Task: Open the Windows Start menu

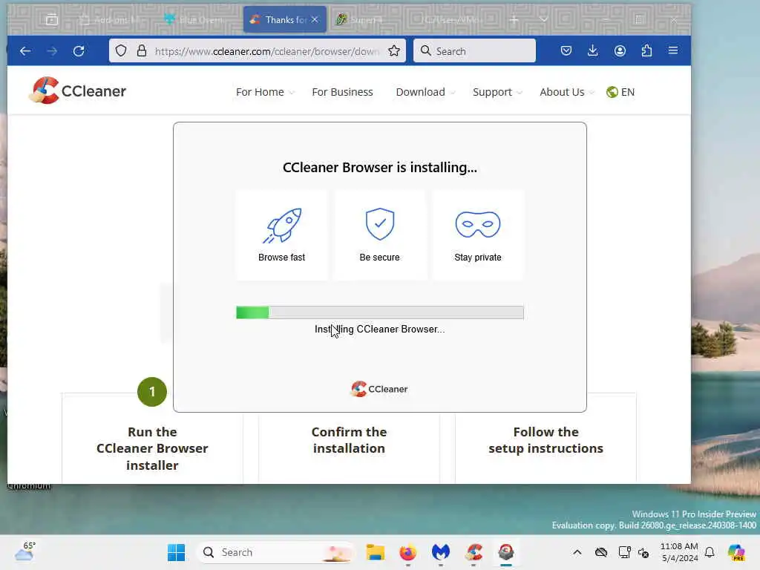Action: 177,552
